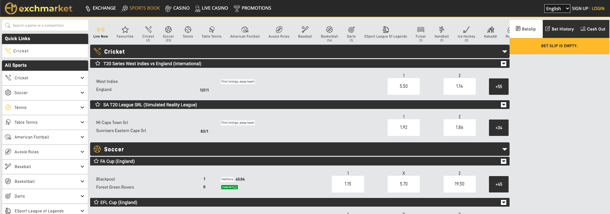
Task: Switch to the Cash Out tab
Action: coord(593,29)
